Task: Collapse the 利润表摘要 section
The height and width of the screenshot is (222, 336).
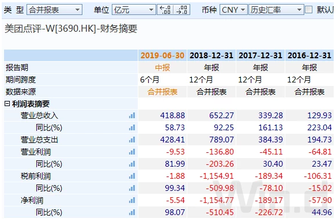Action: [x=7, y=104]
